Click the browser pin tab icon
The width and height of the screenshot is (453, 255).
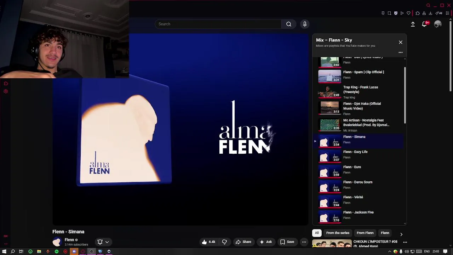[x=383, y=13]
